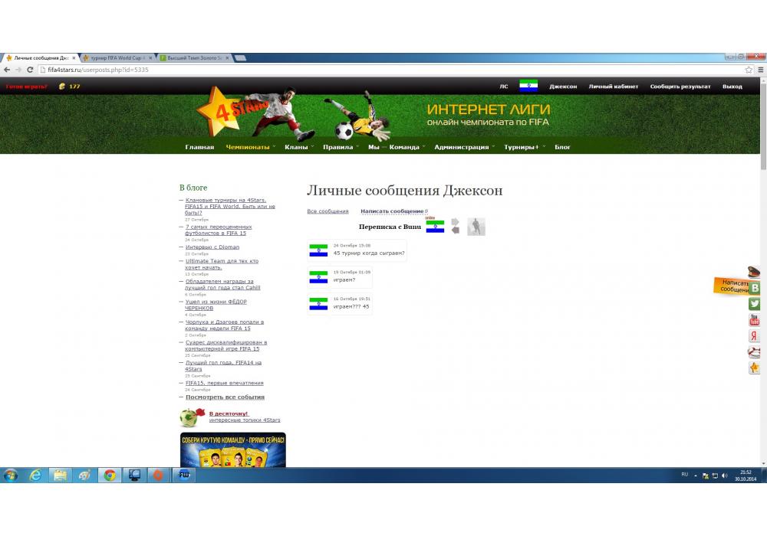Screen dimensions: 767x536
Task: Click the gray player silhouette avatar
Action: click(476, 227)
